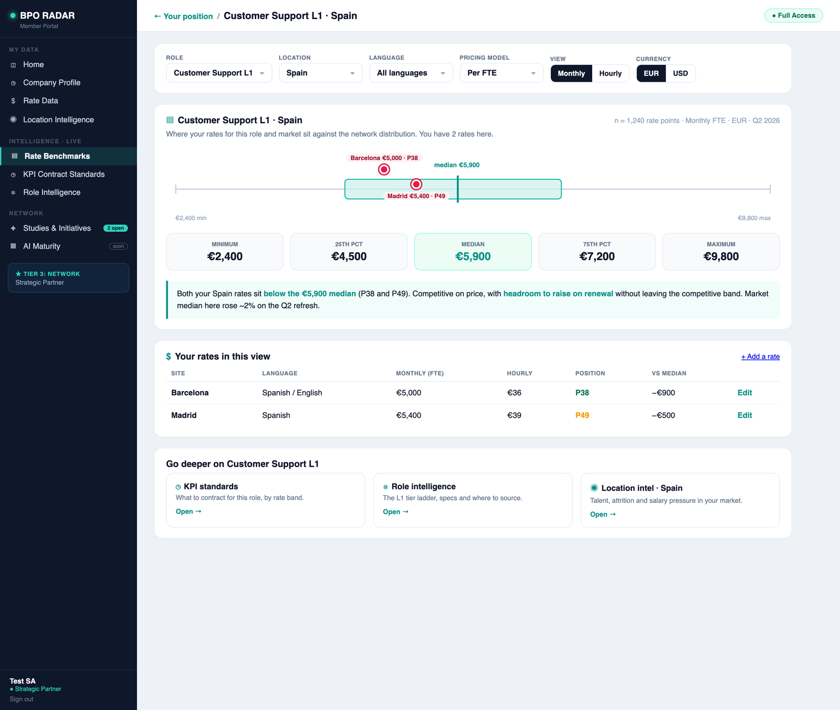Click the BPO Radar logo dot

pyautogui.click(x=13, y=16)
